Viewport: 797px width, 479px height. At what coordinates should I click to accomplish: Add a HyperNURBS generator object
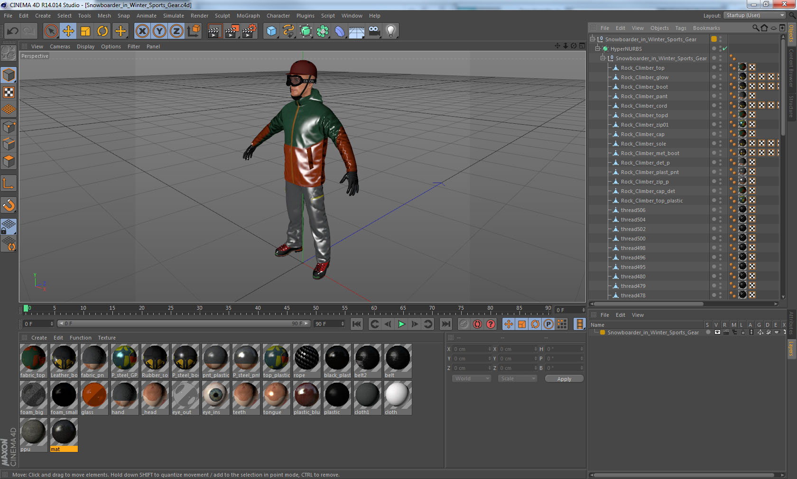point(306,31)
